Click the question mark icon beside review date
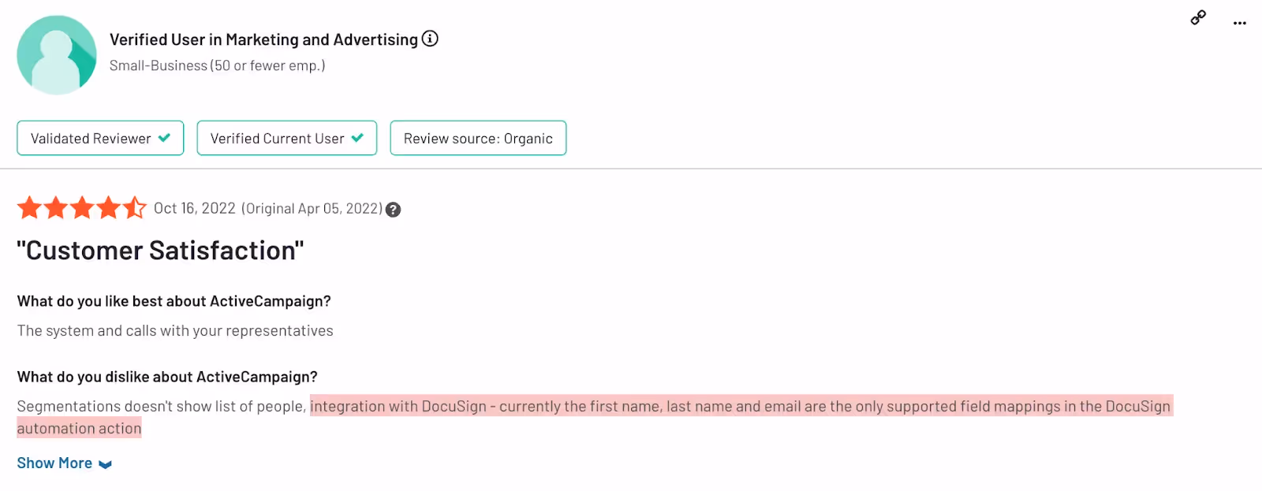 pos(393,210)
